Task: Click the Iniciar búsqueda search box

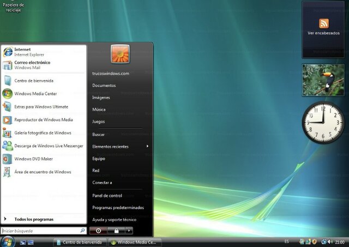Action: click(44, 231)
